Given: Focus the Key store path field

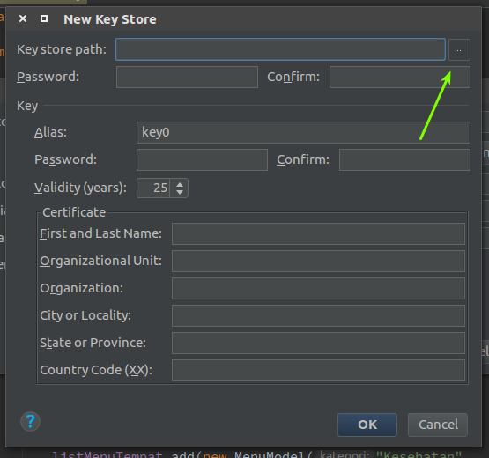Looking at the screenshot, I should click(280, 49).
